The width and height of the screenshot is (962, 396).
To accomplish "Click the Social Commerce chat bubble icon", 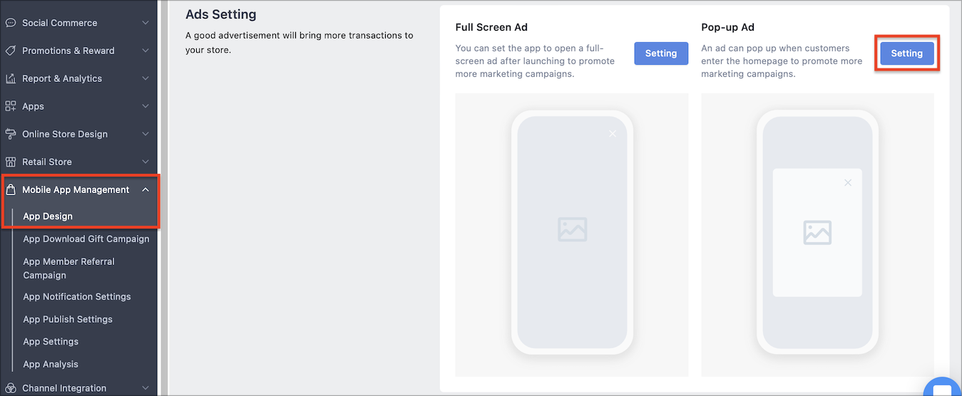I will coord(11,23).
